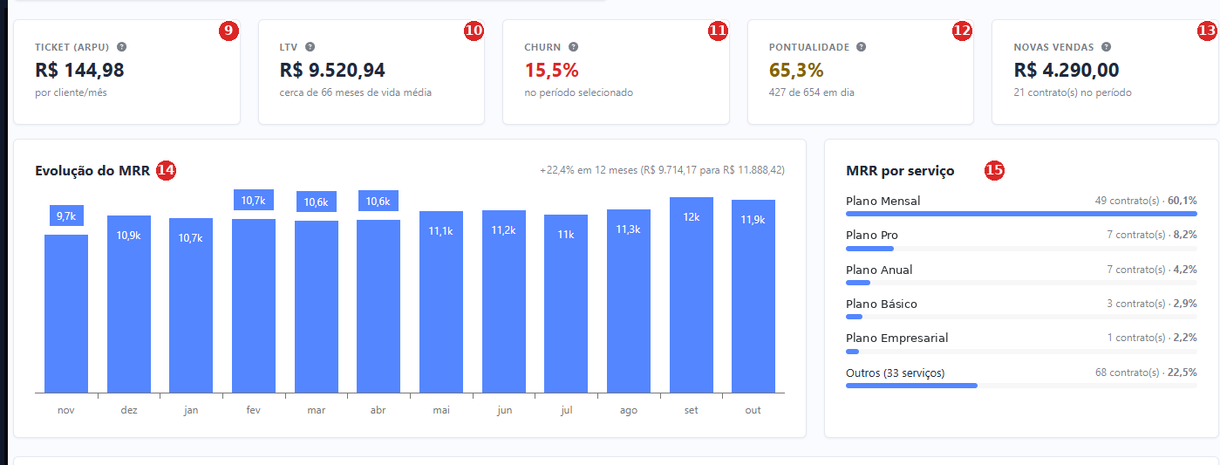Click the 10,6k value label above abr
This screenshot has height=465, width=1220.
[378, 201]
